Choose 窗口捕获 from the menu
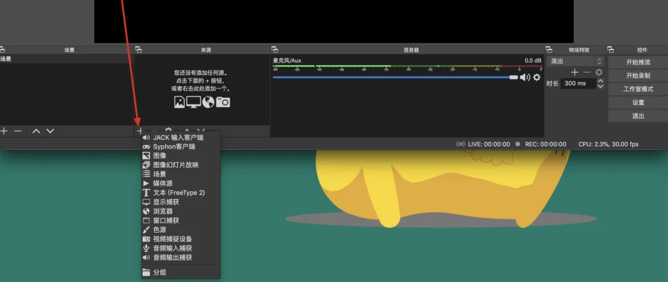668x282 pixels. (181, 221)
